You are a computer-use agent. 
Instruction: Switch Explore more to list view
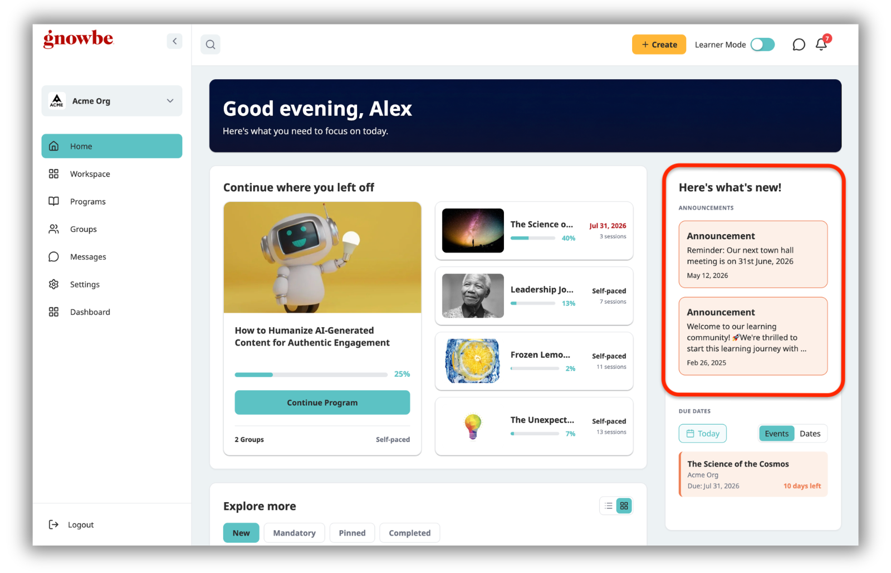point(608,506)
